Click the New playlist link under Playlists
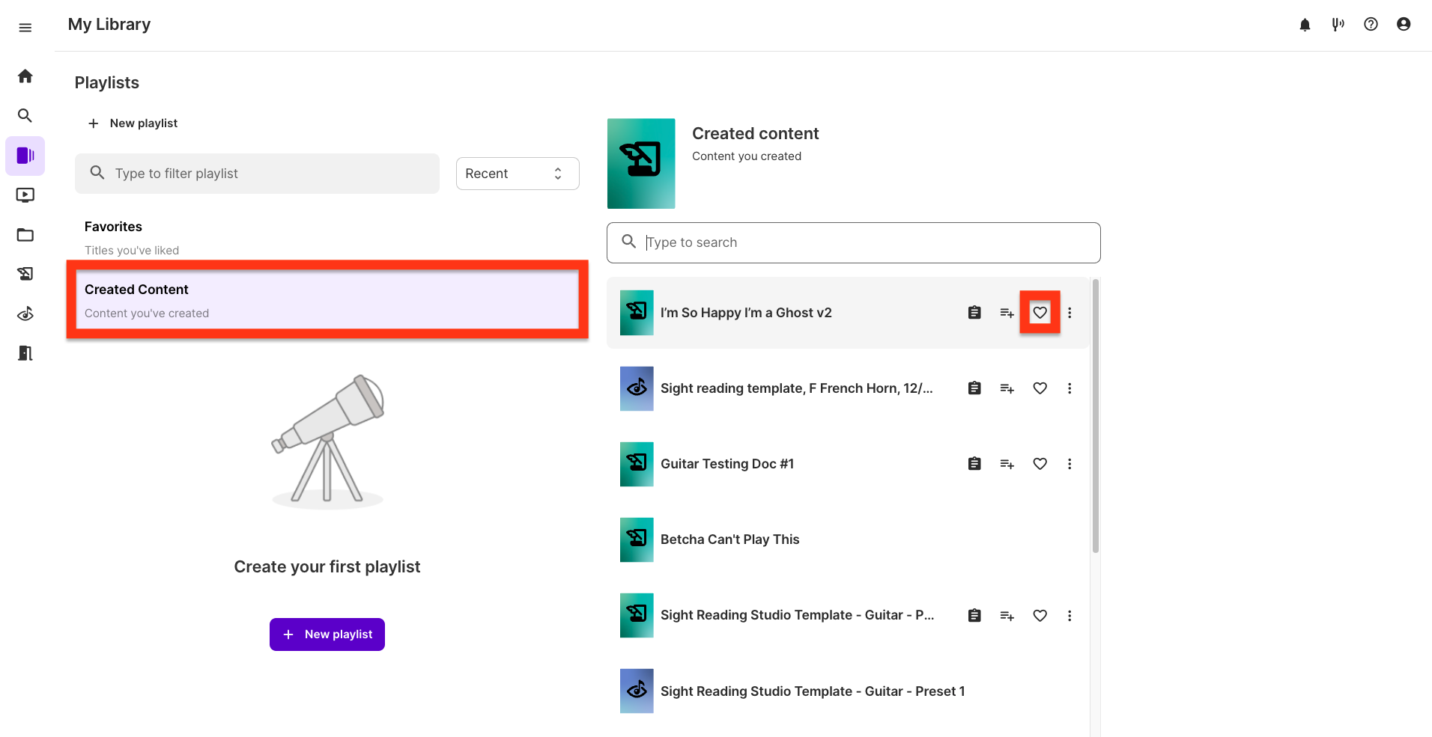Image resolution: width=1432 pixels, height=737 pixels. tap(133, 123)
